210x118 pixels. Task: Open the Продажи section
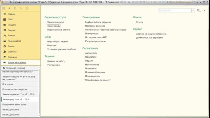20,25
